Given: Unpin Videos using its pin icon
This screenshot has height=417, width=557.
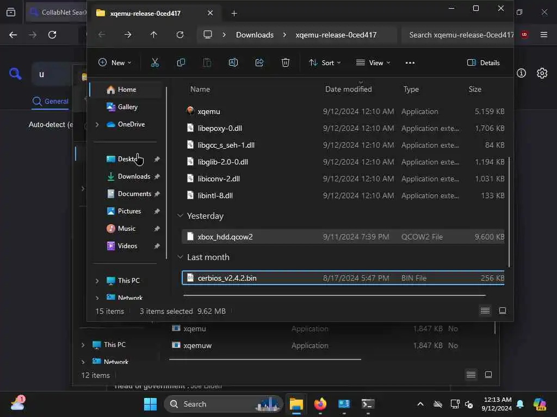Looking at the screenshot, I should pos(157,246).
